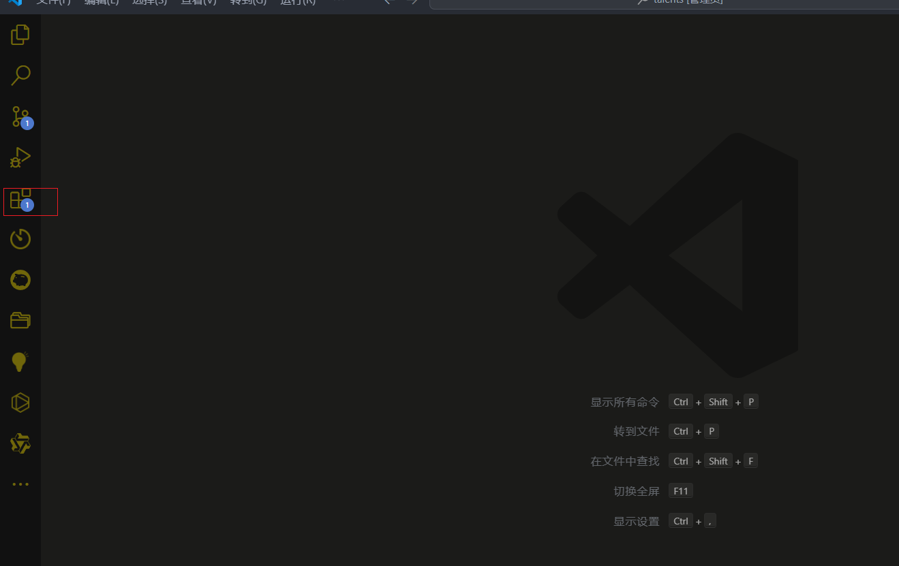This screenshot has height=566, width=899.
Task: Open the 转到(G) menu
Action: click(248, 3)
